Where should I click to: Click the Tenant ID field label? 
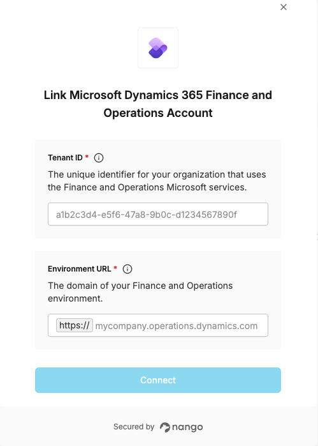point(65,158)
